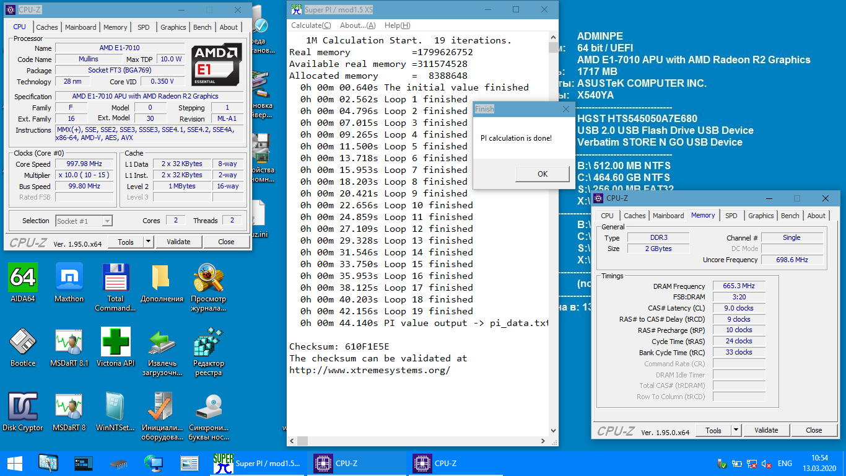Switch to Super PI taskbar button

coord(258,463)
